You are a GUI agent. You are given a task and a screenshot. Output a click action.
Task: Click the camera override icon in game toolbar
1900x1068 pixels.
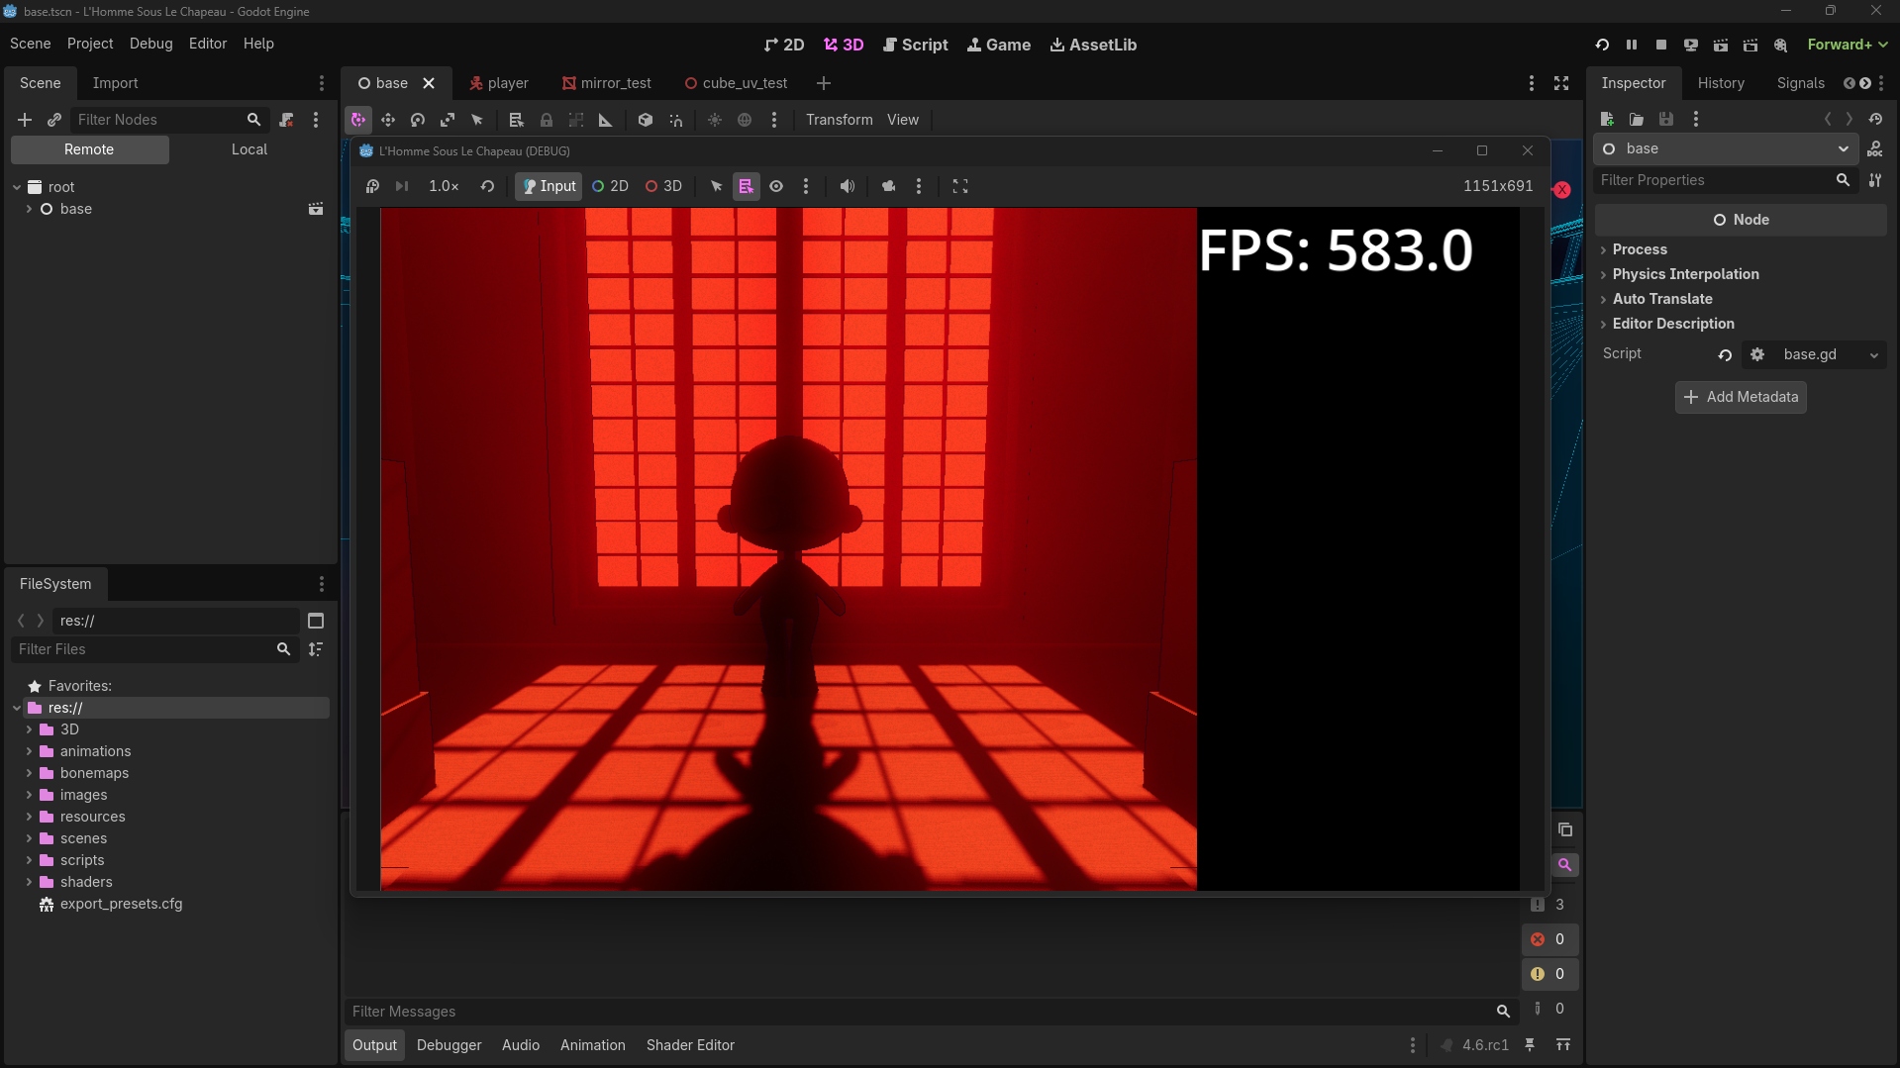888,186
